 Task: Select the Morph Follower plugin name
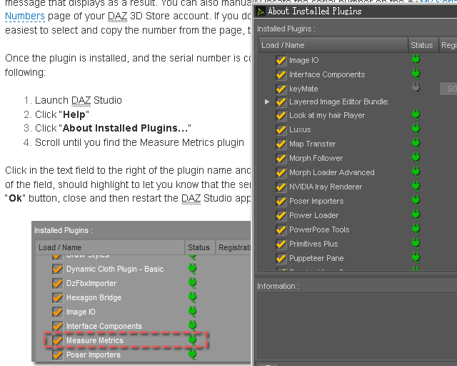316,158
